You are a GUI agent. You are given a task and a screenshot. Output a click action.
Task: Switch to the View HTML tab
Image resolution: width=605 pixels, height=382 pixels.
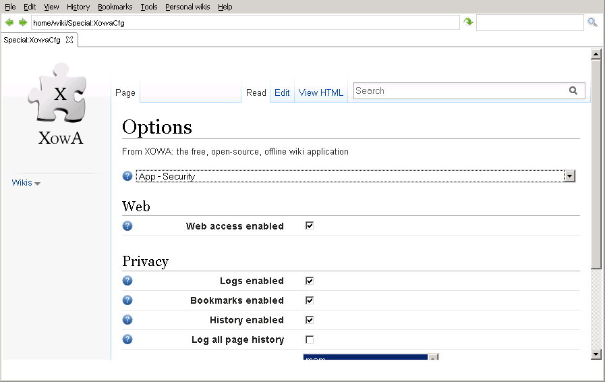(321, 92)
